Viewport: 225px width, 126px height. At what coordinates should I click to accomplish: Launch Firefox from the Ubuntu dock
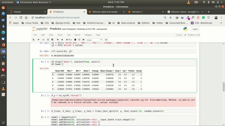tap(3, 45)
